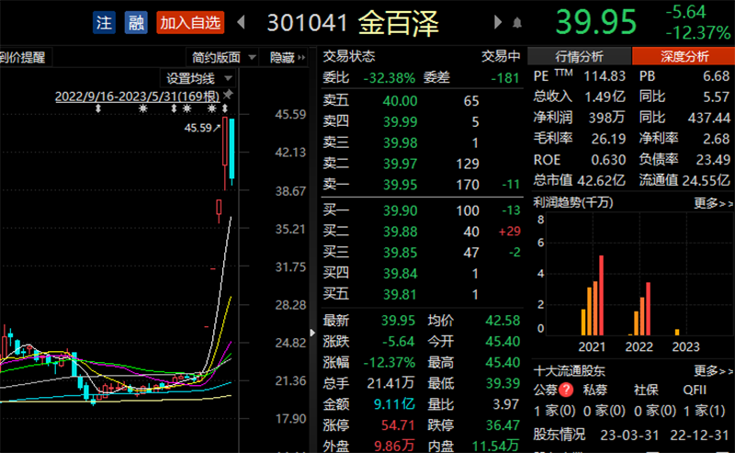
Task: Go to next stock with right arrow
Action: (498, 22)
